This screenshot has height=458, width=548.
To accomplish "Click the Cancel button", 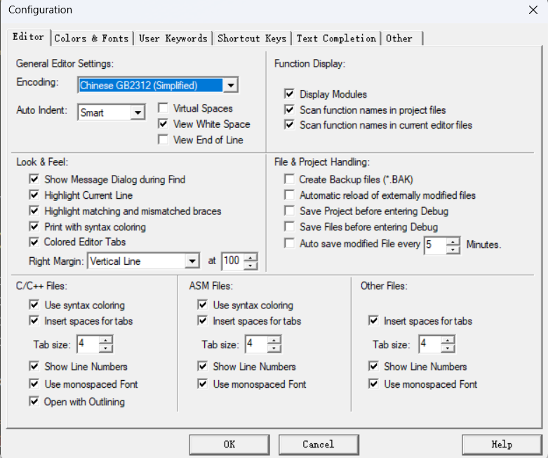I will tap(319, 445).
